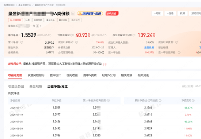Click the +自选 button
Viewport: 201px width, 139px height.
tap(170, 13)
